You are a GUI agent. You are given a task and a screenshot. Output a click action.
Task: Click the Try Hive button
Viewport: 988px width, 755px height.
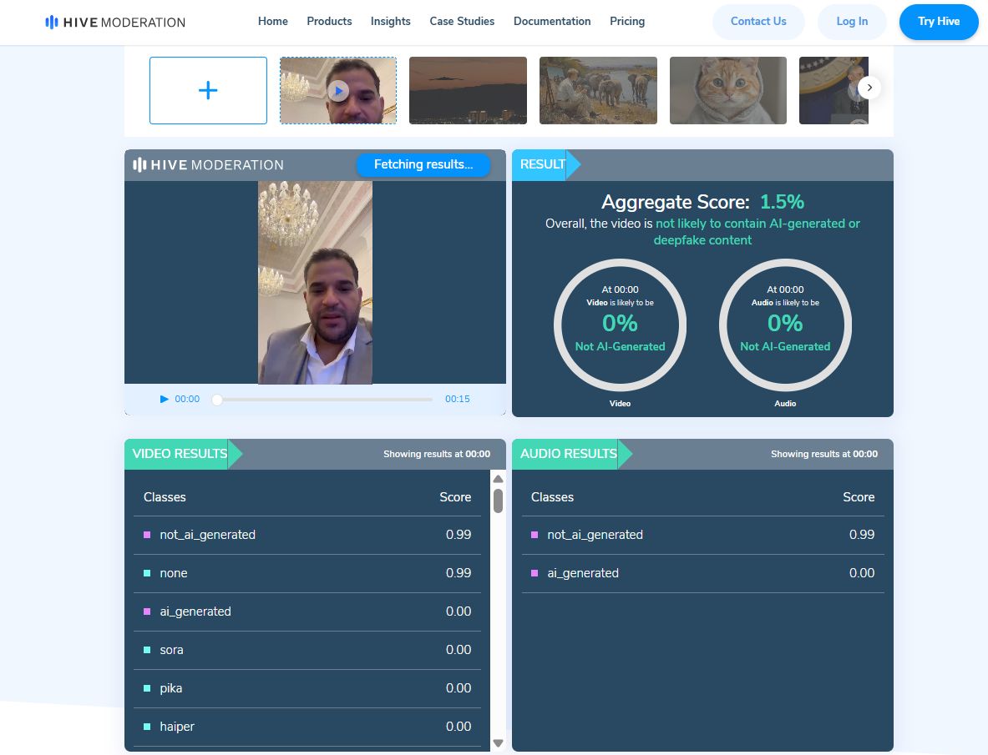[x=939, y=22]
